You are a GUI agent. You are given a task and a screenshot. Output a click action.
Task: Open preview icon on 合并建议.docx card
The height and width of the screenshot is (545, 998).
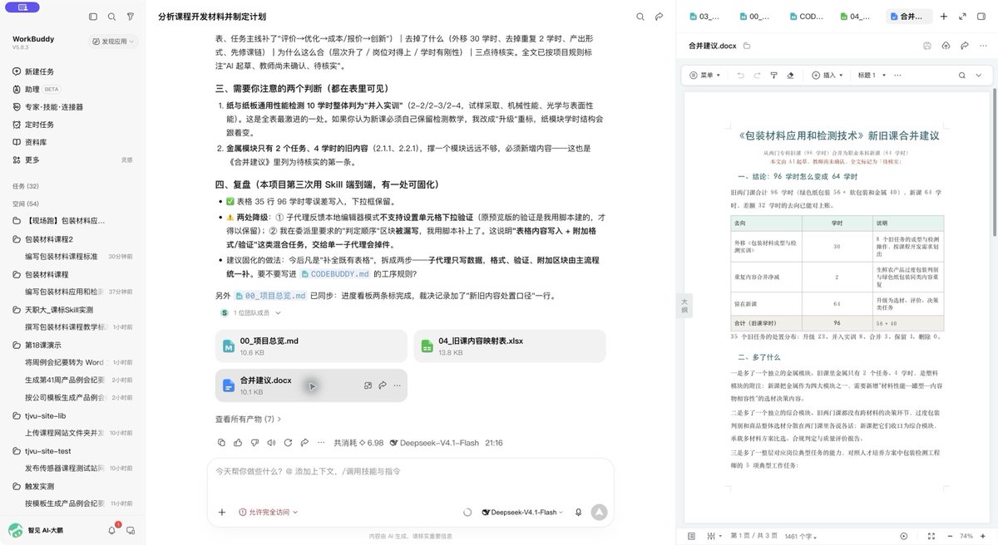pyautogui.click(x=368, y=385)
